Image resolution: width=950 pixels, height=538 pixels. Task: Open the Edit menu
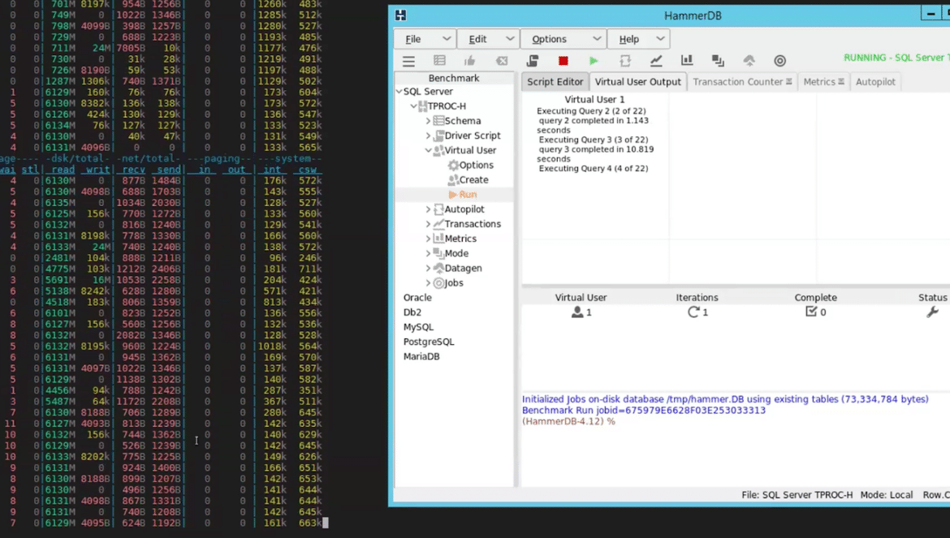[488, 39]
